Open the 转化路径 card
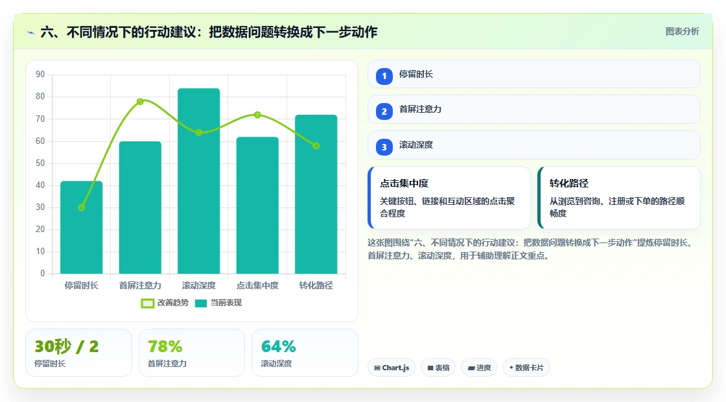 point(619,198)
